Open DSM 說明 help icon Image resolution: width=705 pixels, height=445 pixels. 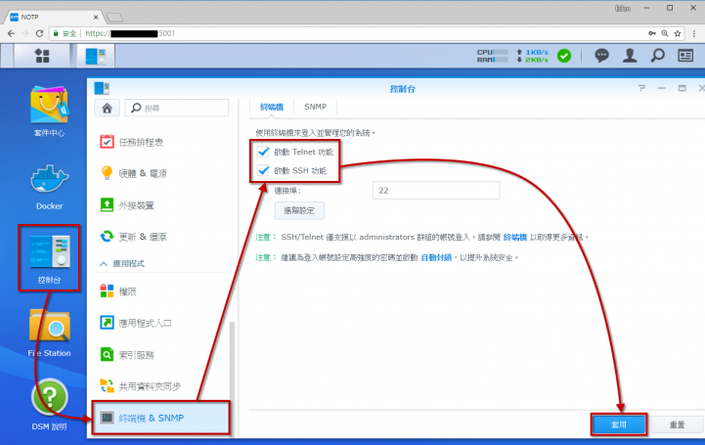50,405
